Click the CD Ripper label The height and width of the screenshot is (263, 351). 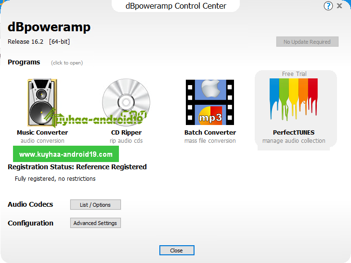[x=126, y=133]
